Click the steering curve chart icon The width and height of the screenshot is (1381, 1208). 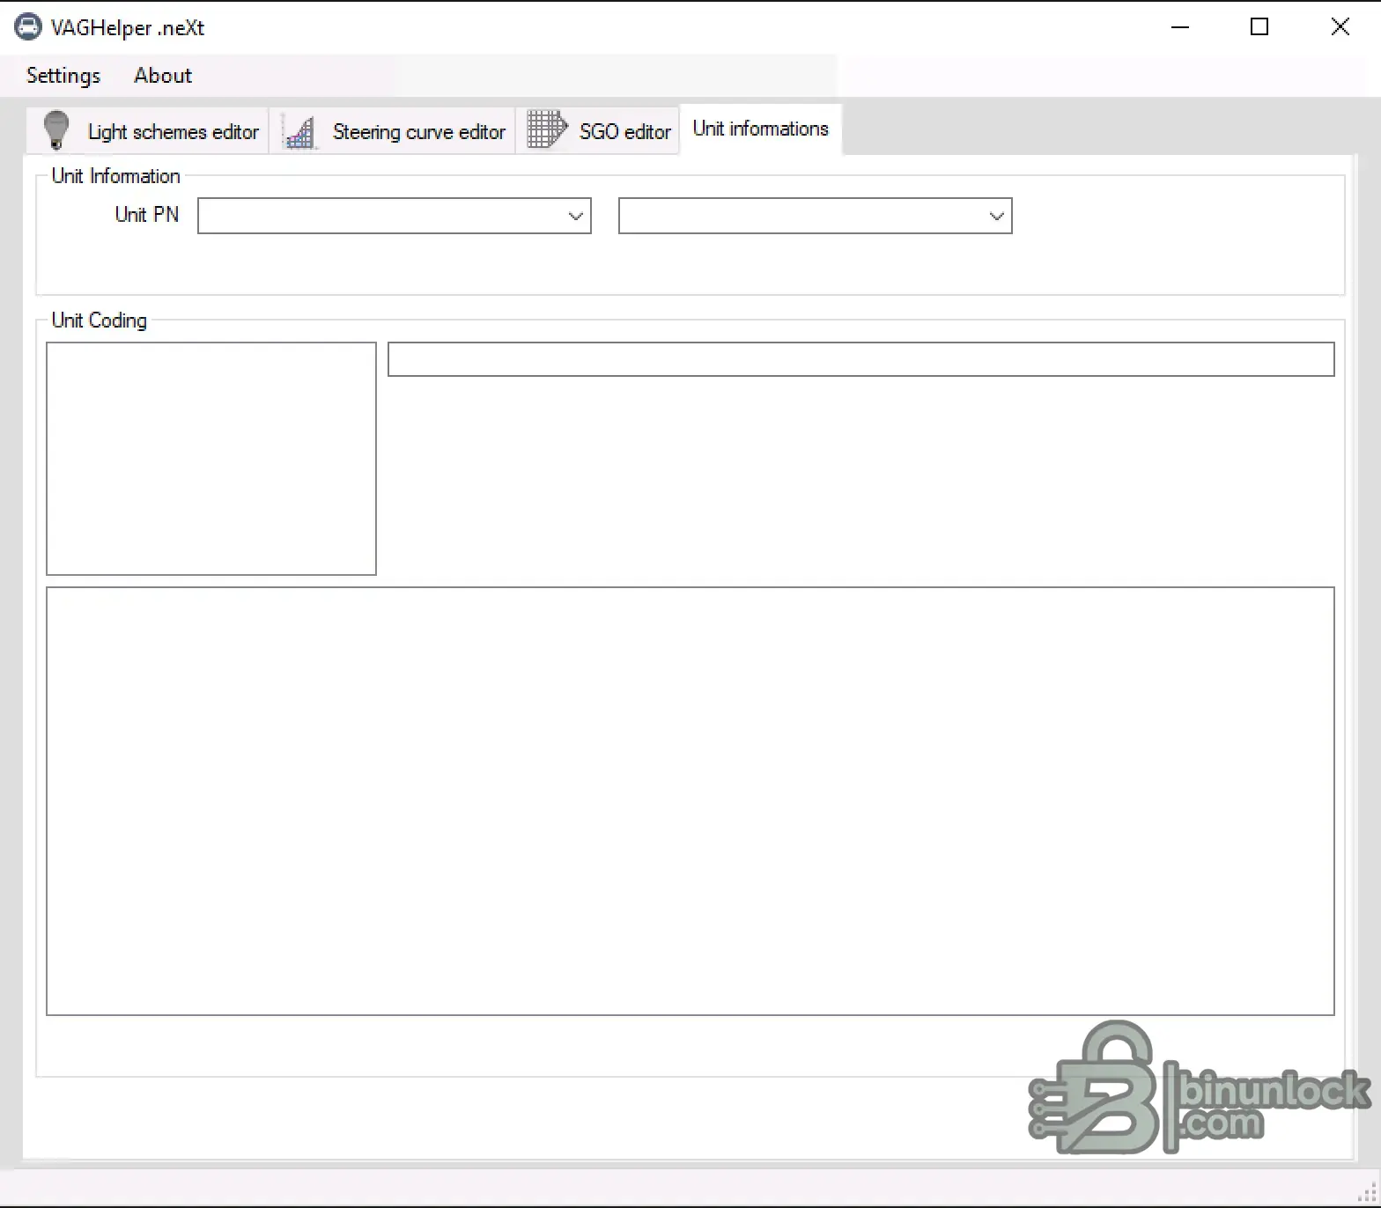point(299,132)
